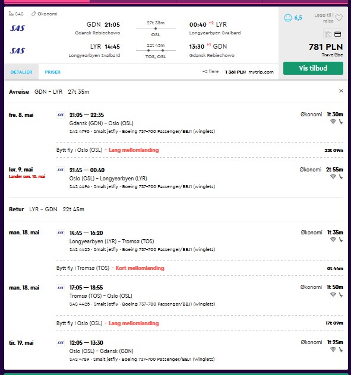
Task: Click the Økonomi tag icon at the top
Action: coord(33,14)
